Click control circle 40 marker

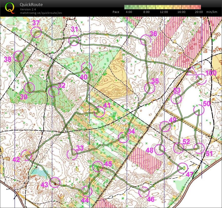pos(86,68)
